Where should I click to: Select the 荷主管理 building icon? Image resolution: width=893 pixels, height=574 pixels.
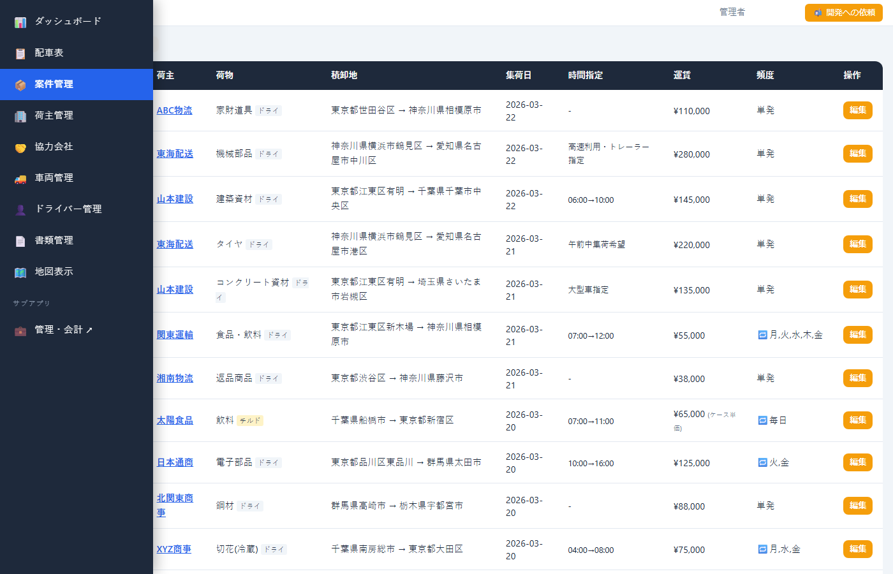(x=20, y=115)
